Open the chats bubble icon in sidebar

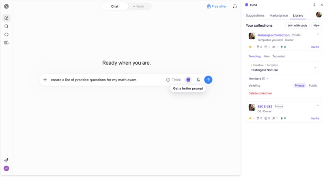6,34
